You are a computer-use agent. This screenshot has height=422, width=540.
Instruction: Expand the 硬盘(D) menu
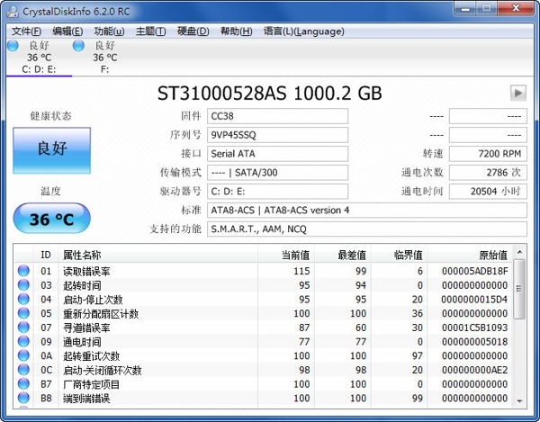click(x=193, y=31)
